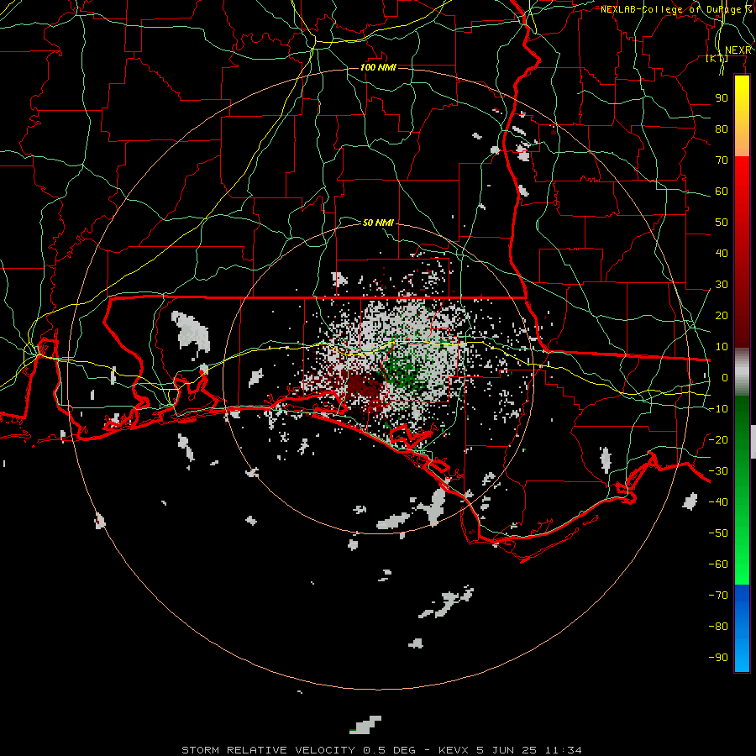Click the positive 20 legend value

(722, 316)
